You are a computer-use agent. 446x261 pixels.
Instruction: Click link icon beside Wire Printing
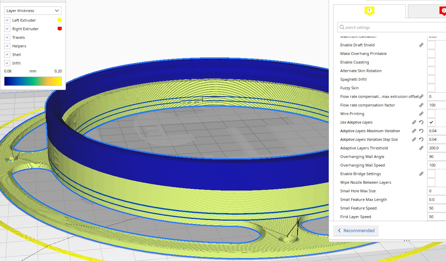(421, 114)
